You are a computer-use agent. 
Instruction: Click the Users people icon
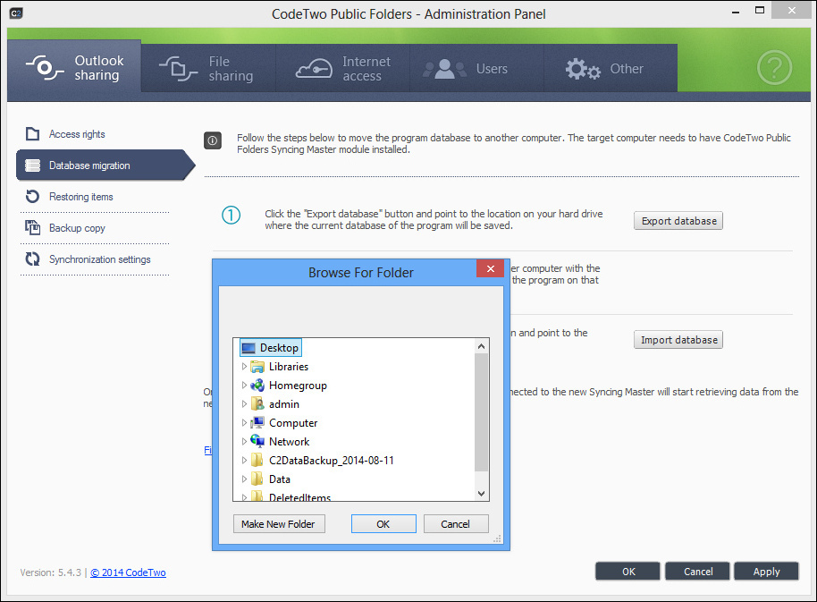(444, 69)
